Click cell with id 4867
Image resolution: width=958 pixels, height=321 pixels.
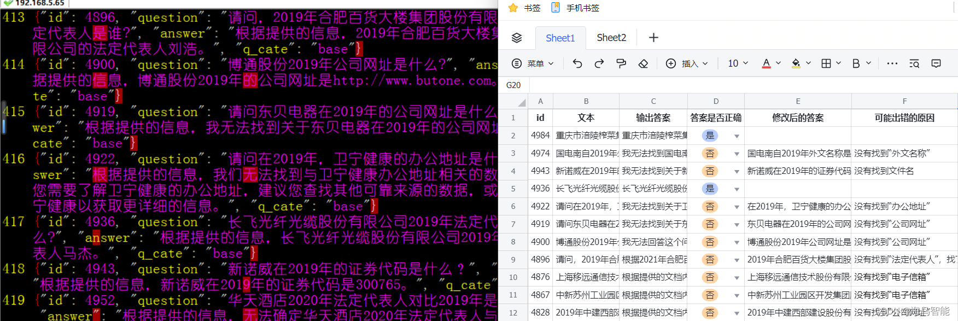540,295
